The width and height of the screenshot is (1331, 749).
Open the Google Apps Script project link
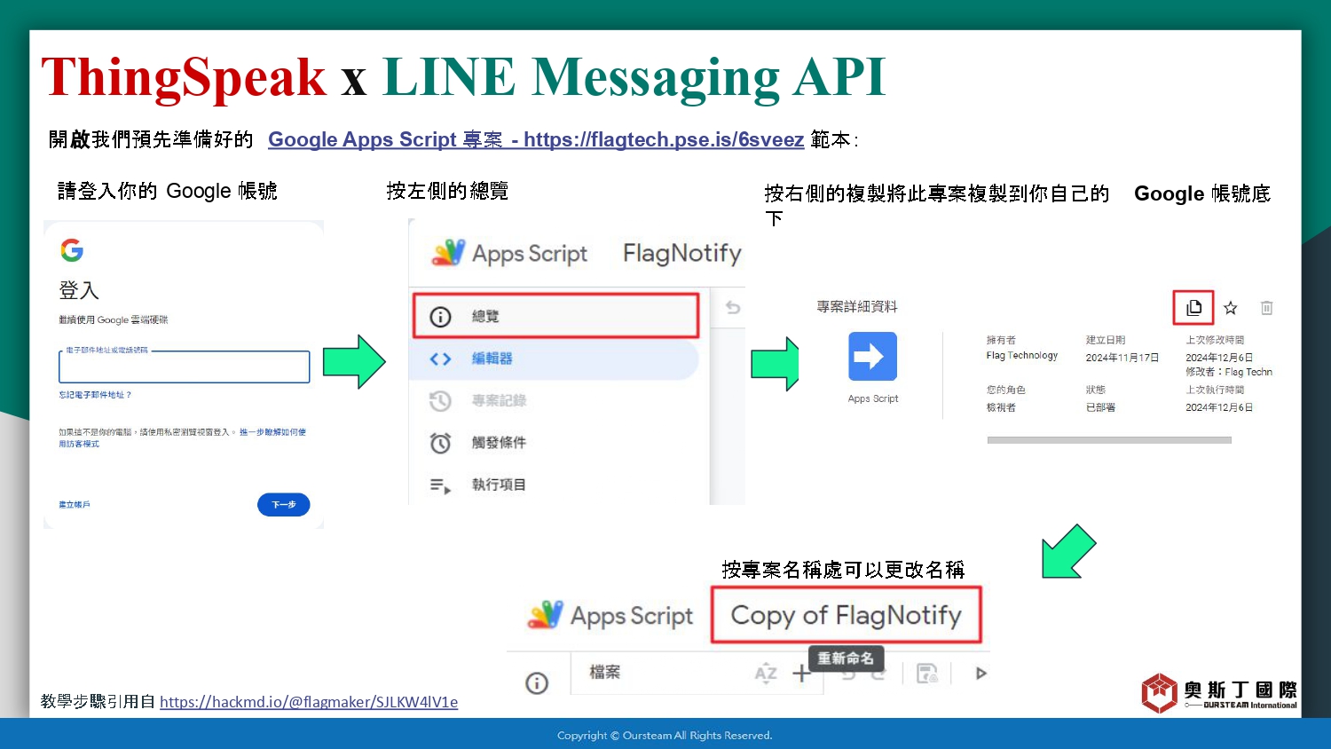pyautogui.click(x=536, y=139)
